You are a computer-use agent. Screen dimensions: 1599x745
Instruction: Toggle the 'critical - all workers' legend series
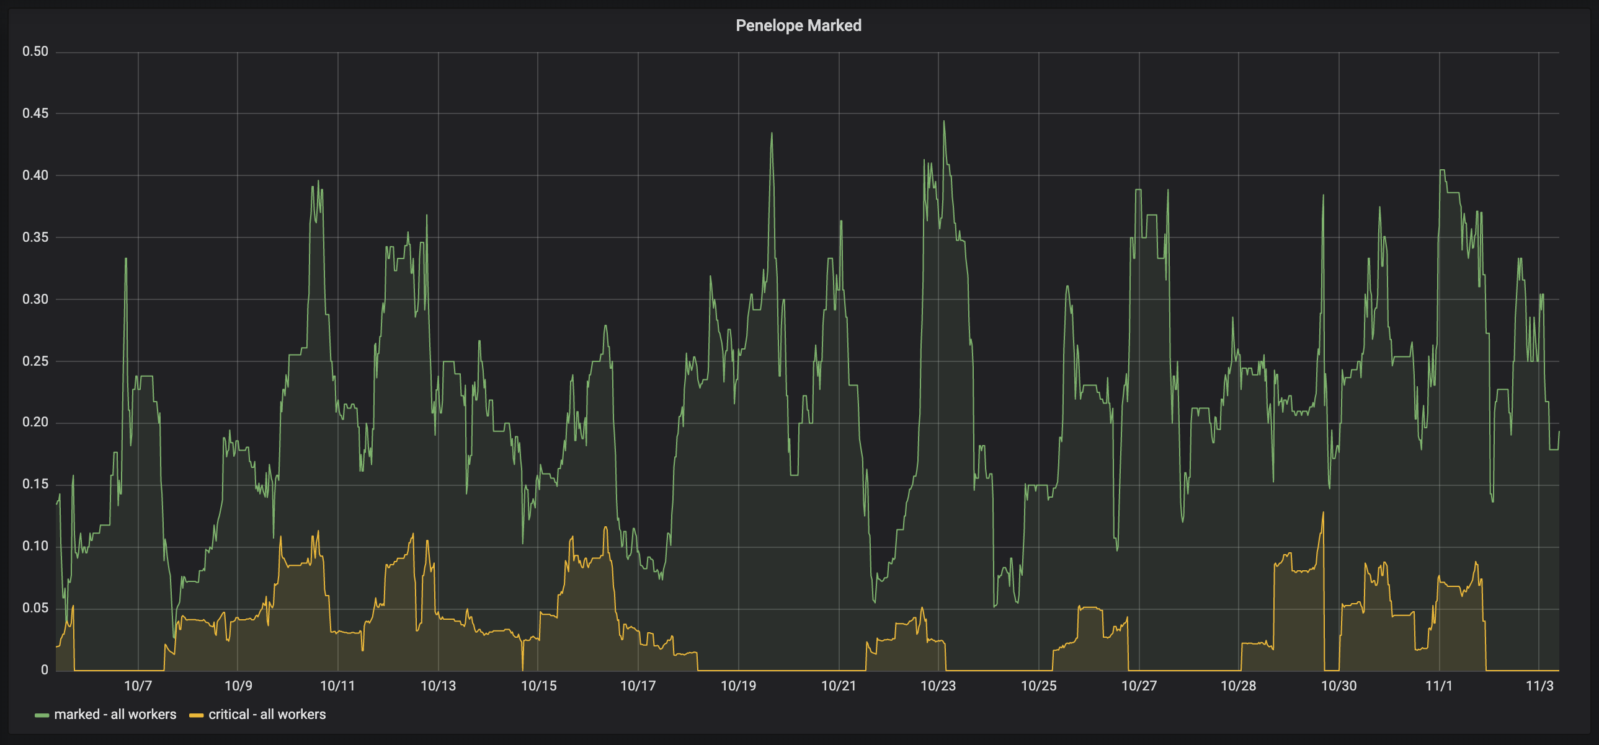click(267, 715)
